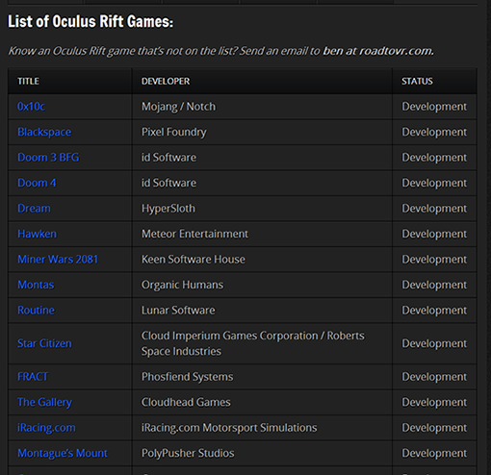Open The Gallery game link

click(x=44, y=402)
